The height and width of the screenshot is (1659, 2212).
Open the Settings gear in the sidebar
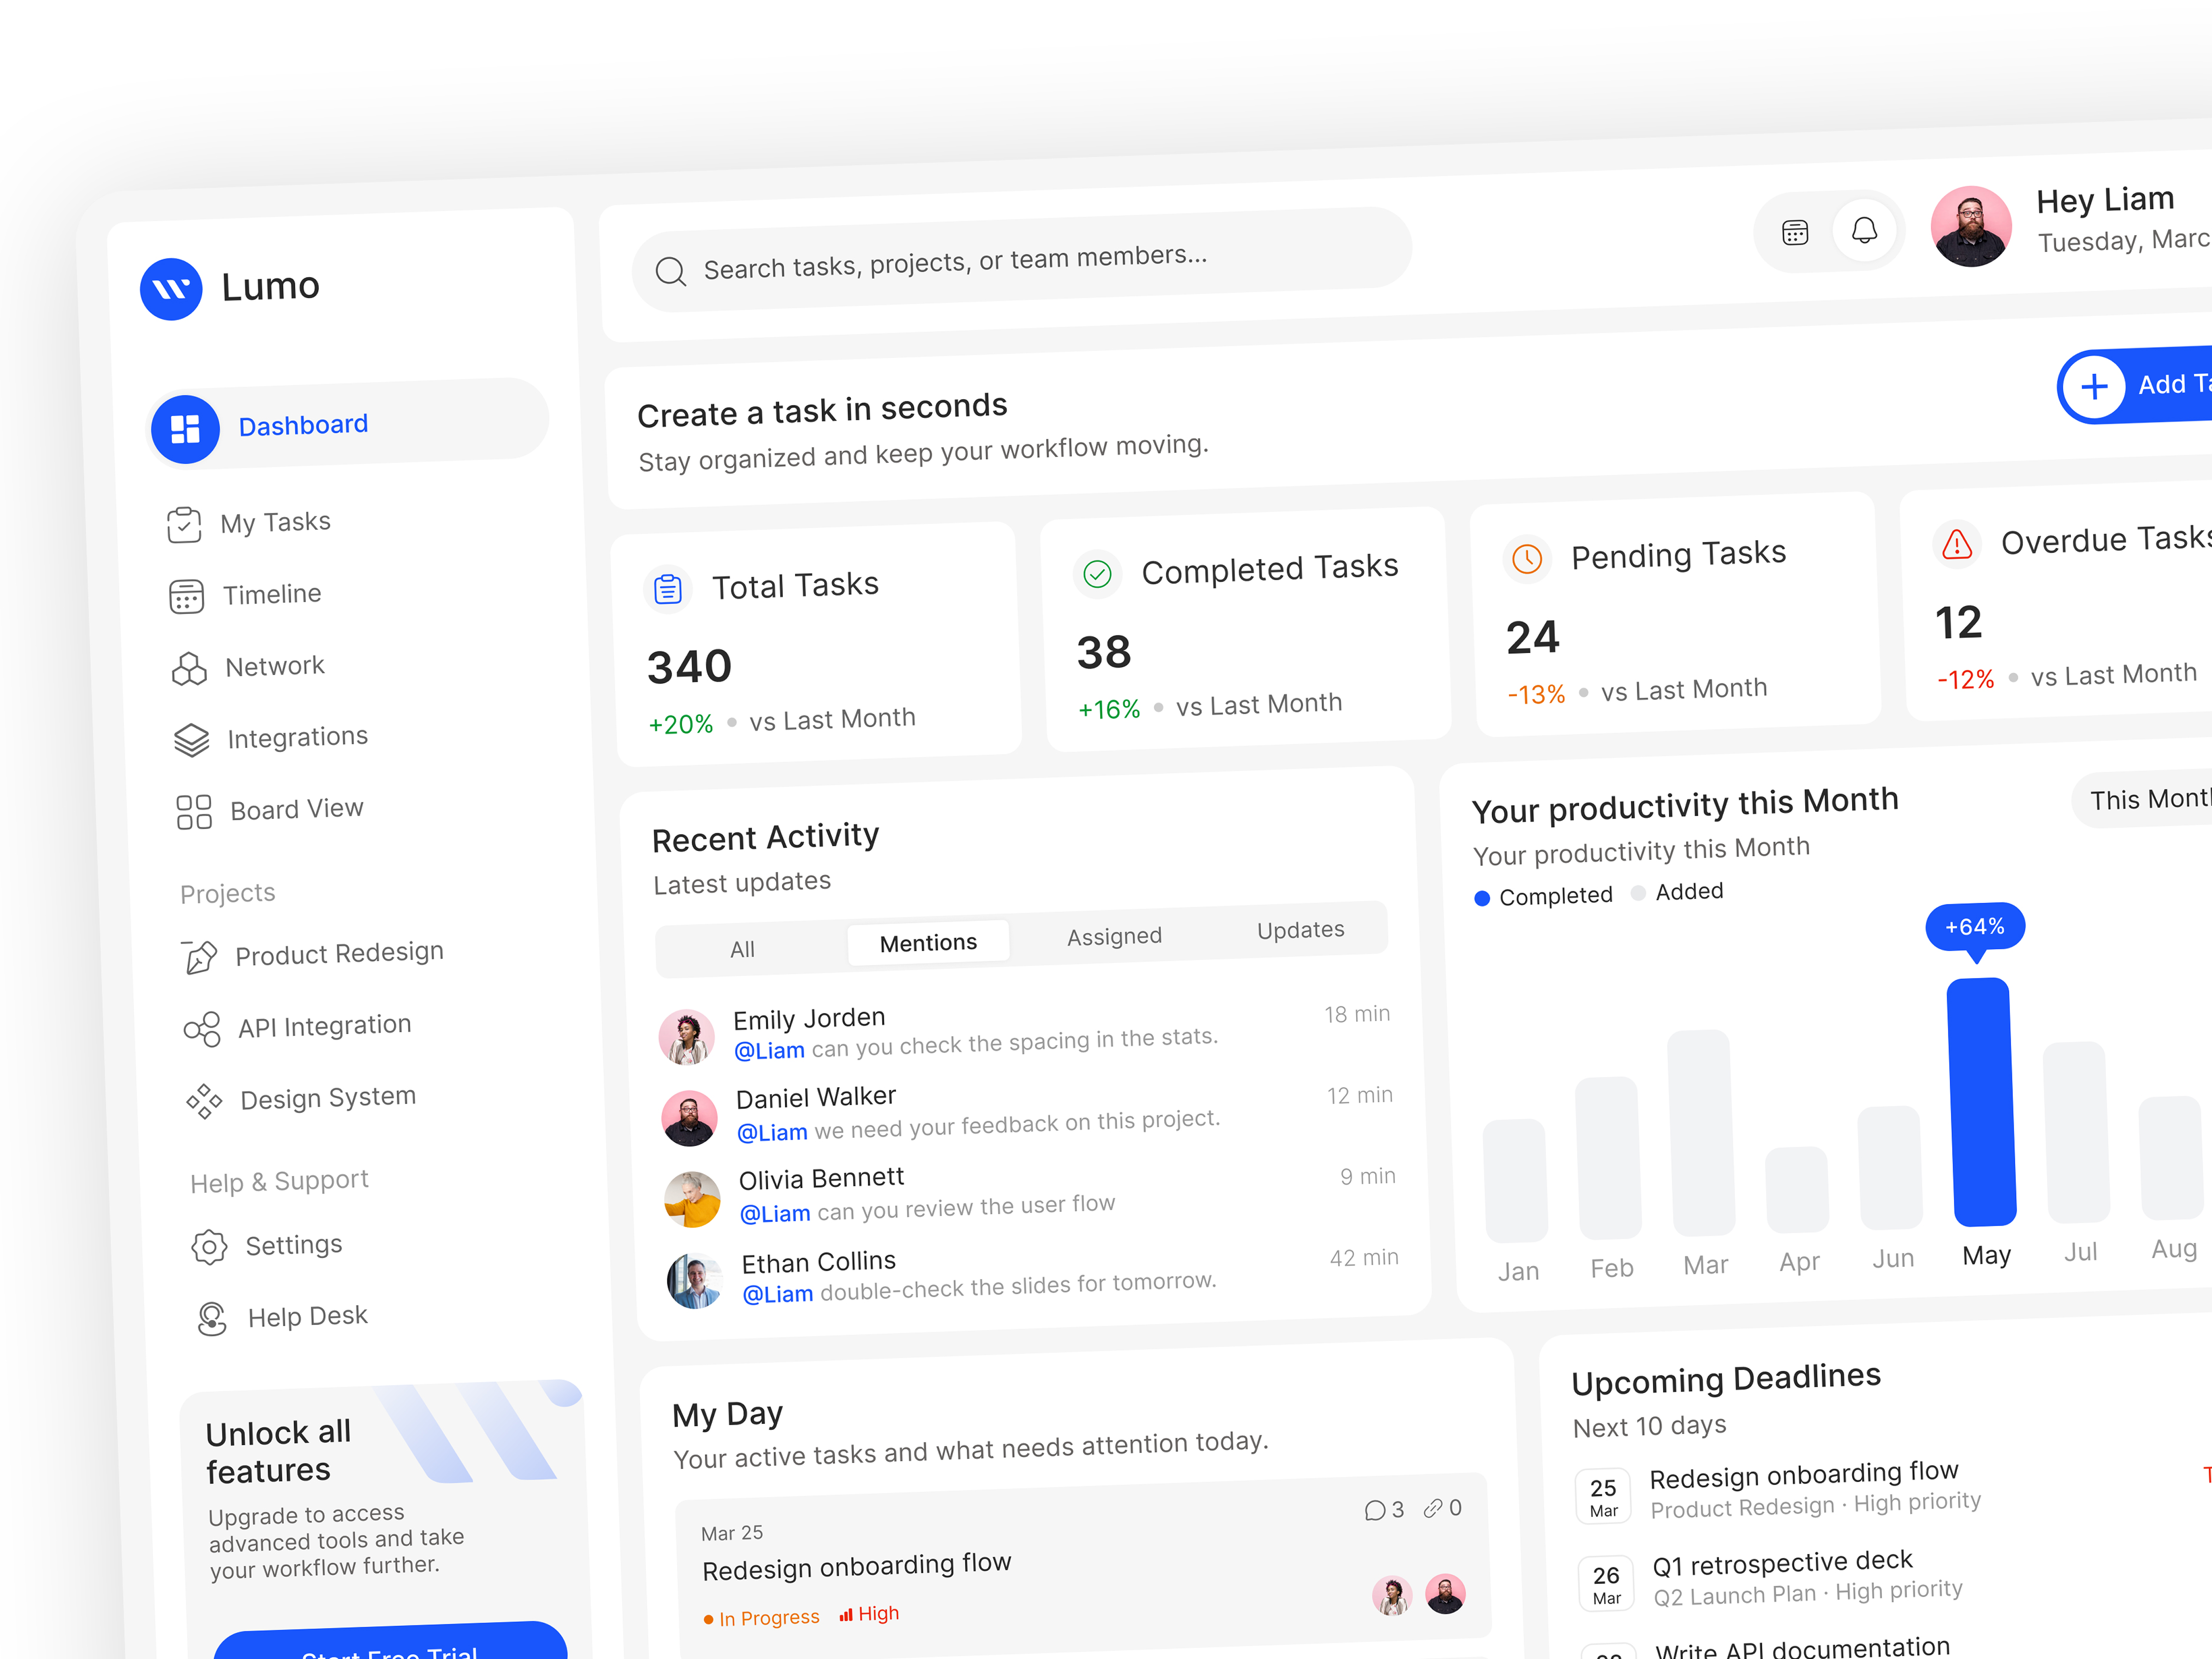(x=209, y=1247)
